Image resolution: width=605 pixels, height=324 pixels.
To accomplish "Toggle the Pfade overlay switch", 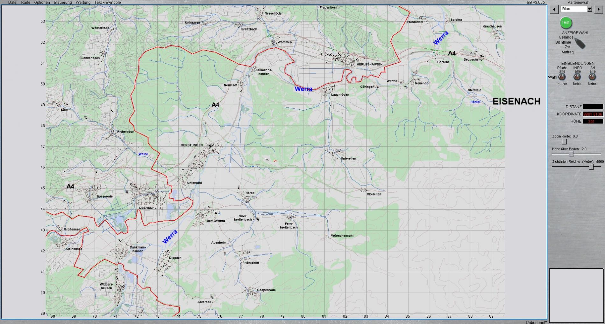I will [562, 77].
